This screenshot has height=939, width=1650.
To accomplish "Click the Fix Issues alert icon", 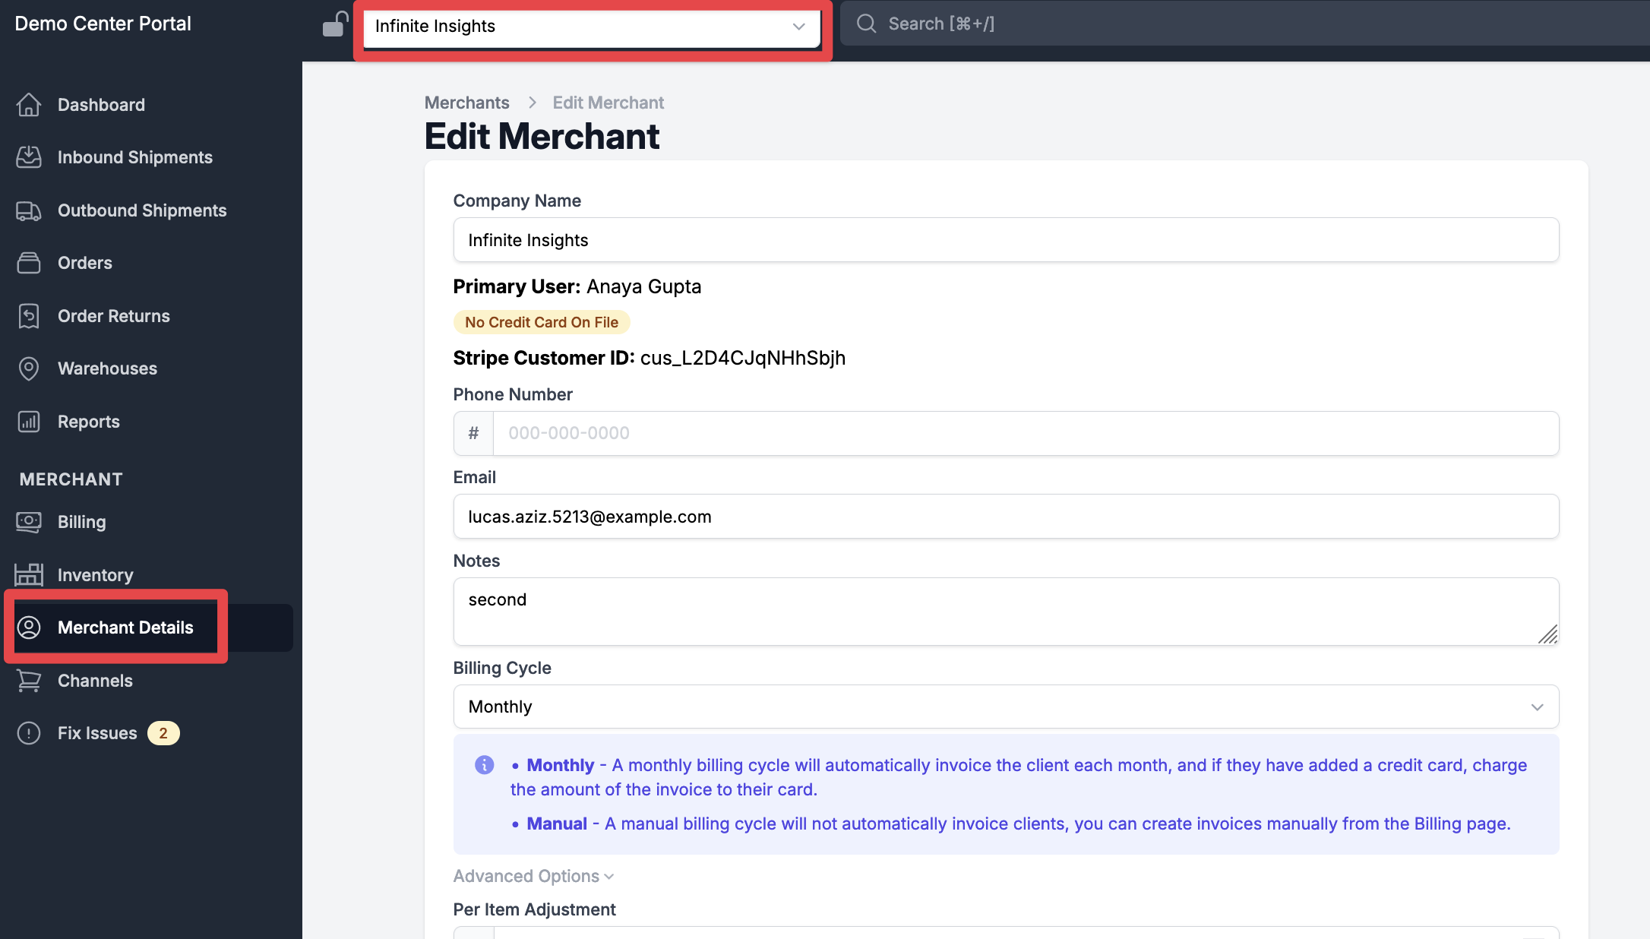I will pyautogui.click(x=29, y=733).
